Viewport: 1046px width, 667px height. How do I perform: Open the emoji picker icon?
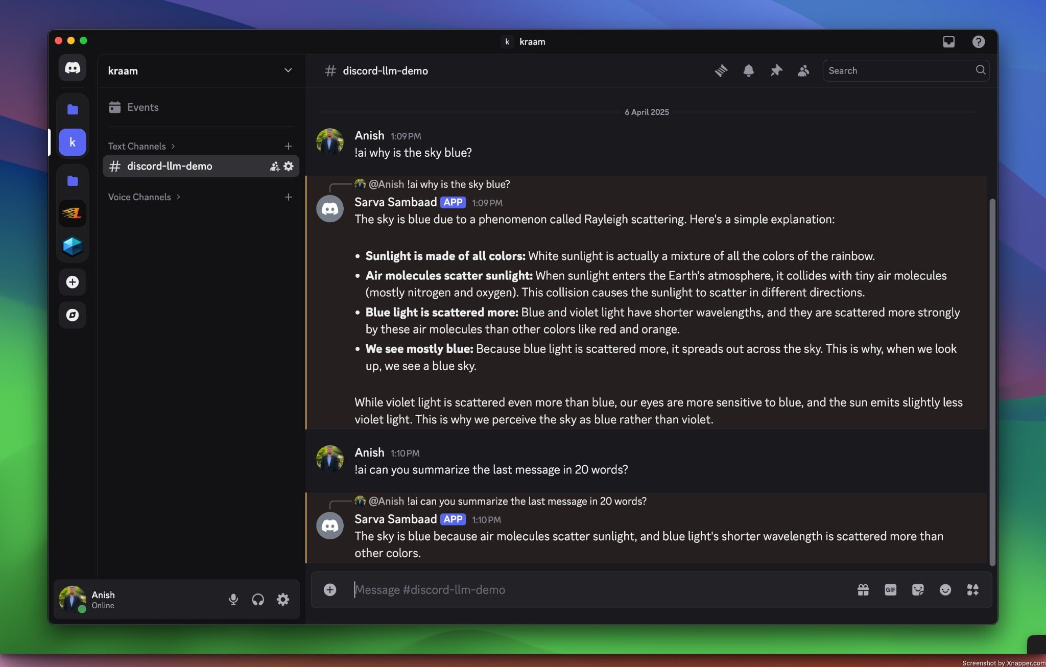point(945,590)
